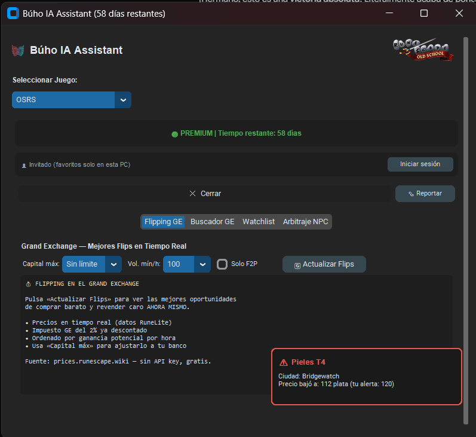Open the OSRS game selection dropdown

tap(71, 100)
